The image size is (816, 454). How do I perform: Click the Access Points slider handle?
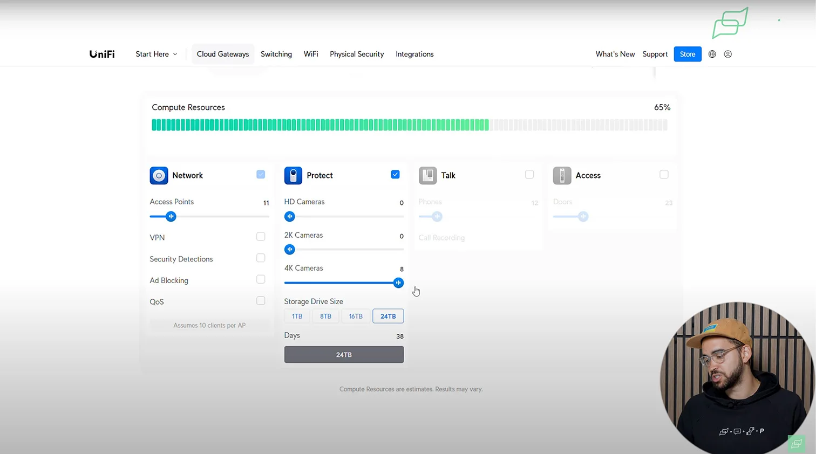pos(171,216)
